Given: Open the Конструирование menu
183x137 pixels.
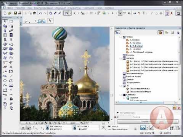Looking at the screenshot, I should point(43,8).
